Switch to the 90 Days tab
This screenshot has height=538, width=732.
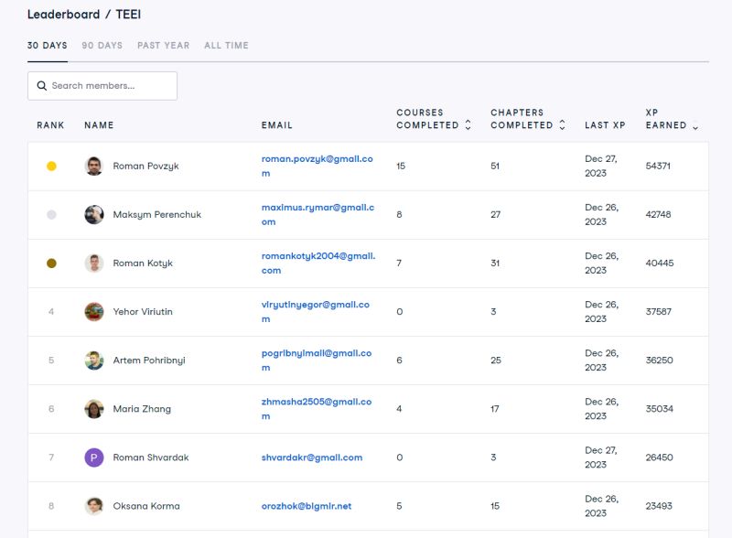tap(102, 46)
